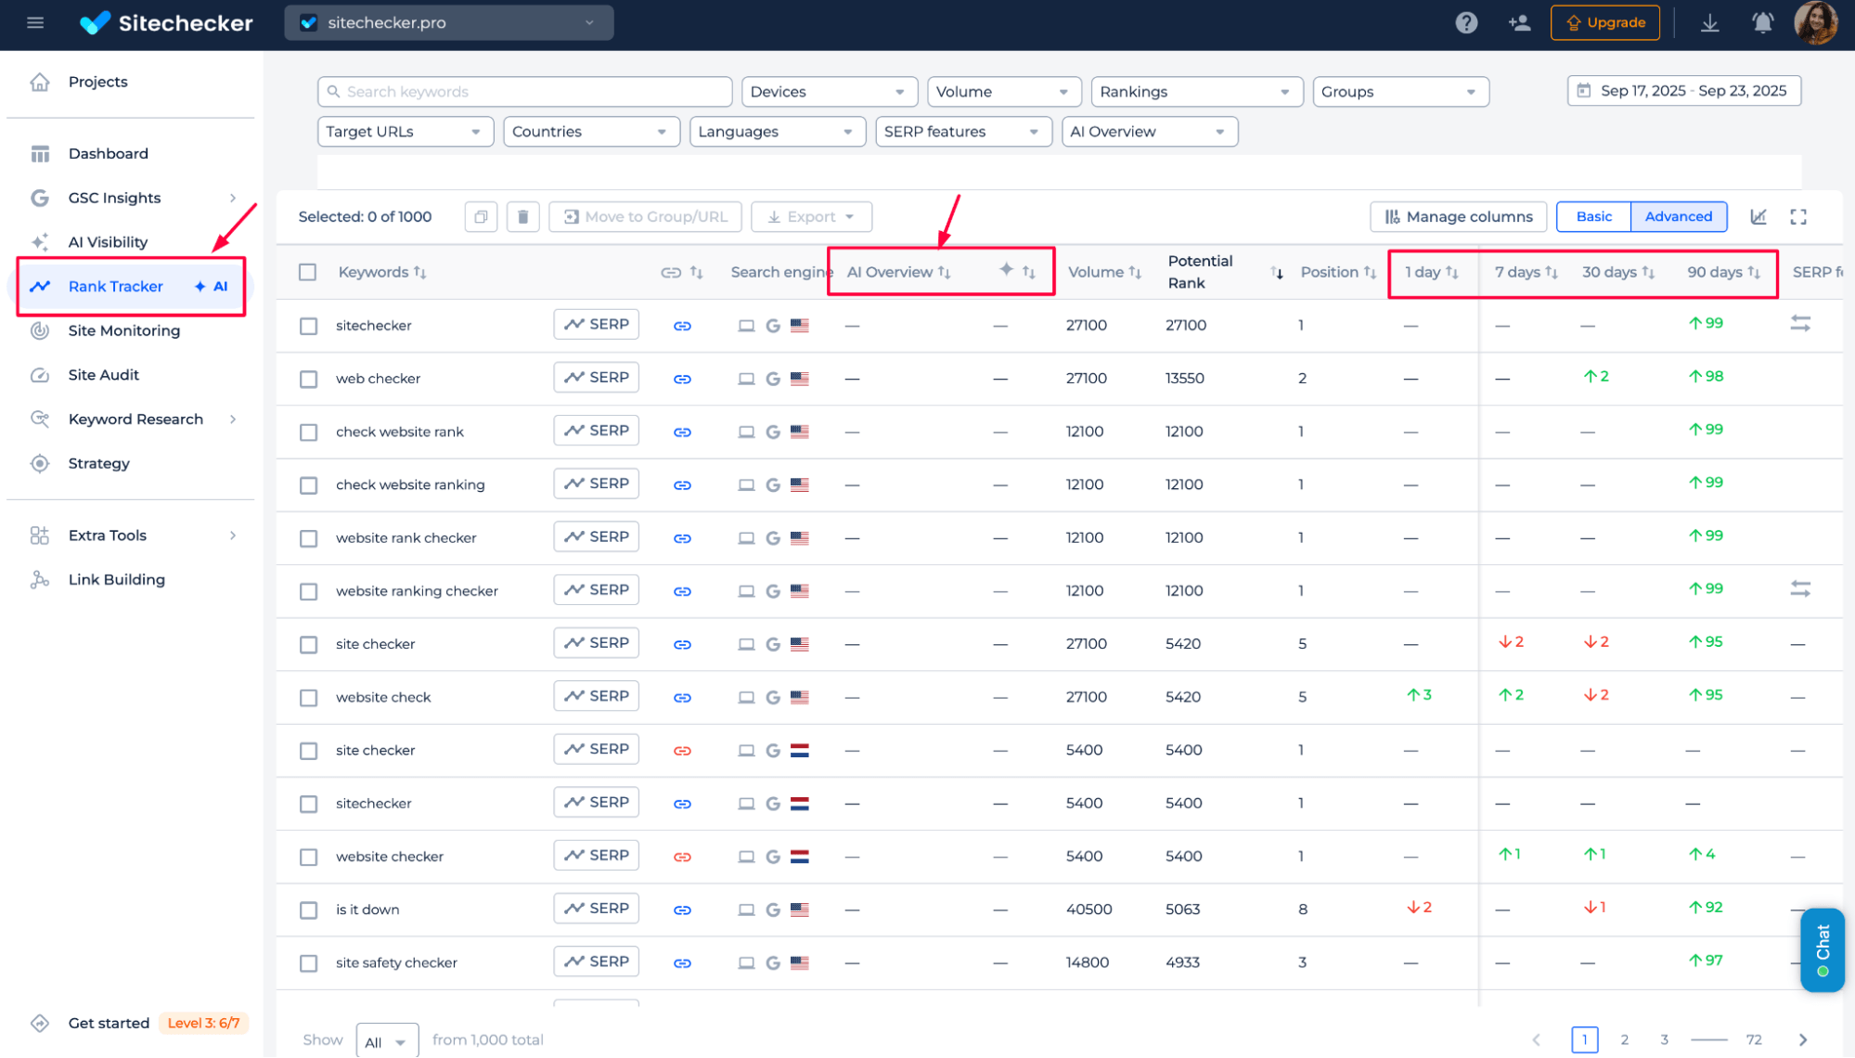This screenshot has width=1855, height=1058.
Task: Toggle fullscreen table icon
Action: tap(1798, 216)
